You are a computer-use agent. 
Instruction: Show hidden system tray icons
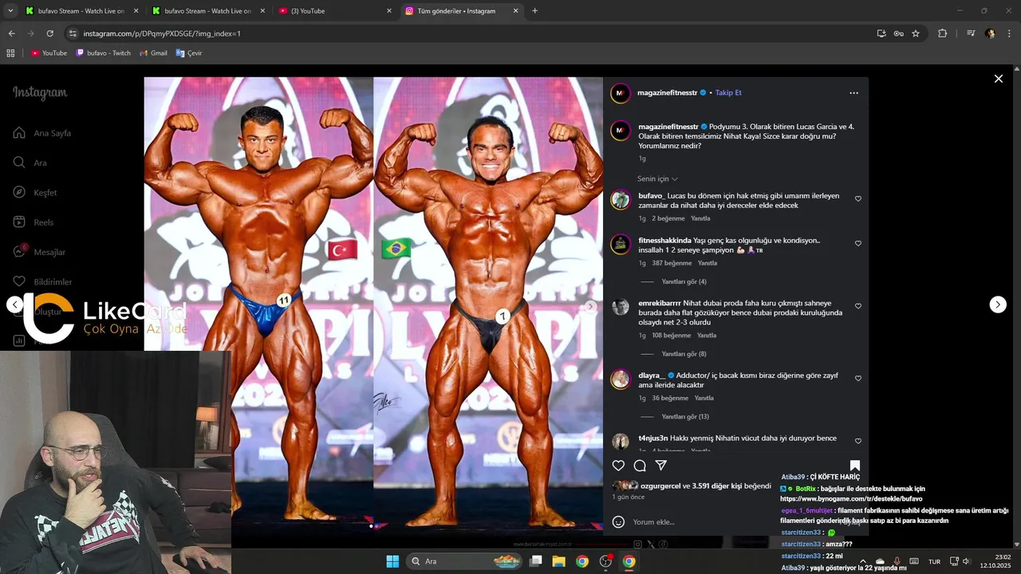tap(863, 561)
